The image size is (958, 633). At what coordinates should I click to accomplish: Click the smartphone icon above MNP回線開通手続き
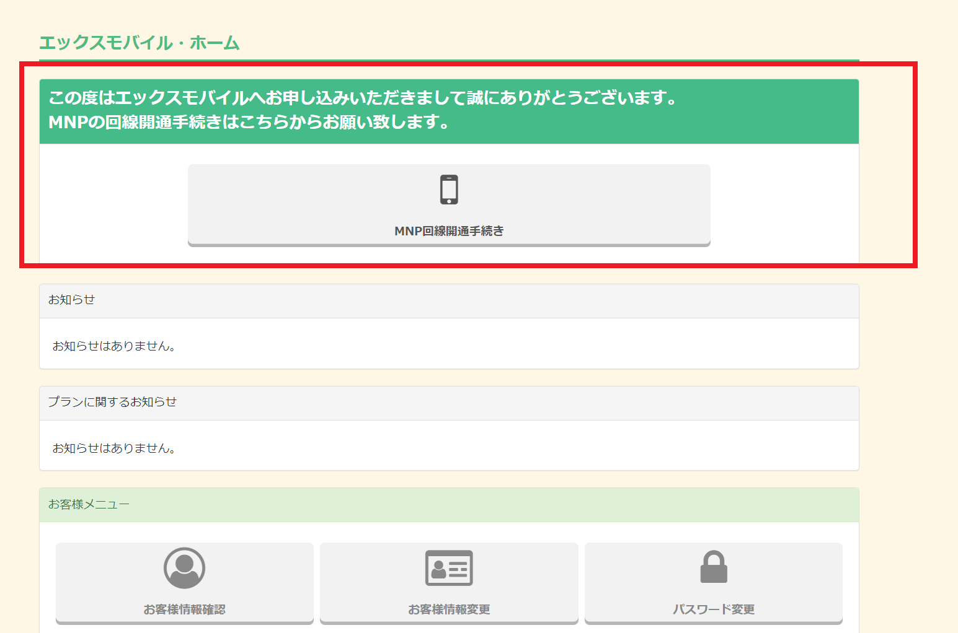(x=449, y=190)
